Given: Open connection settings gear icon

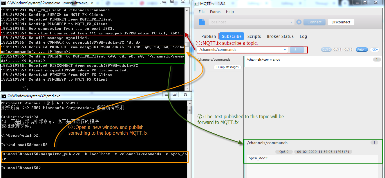Looking at the screenshot, I should (299, 22).
